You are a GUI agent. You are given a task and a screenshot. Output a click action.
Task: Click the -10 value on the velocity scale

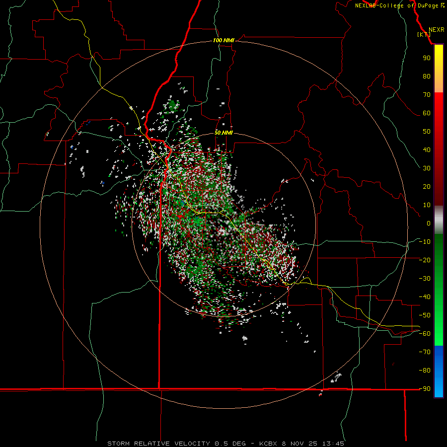(x=425, y=242)
